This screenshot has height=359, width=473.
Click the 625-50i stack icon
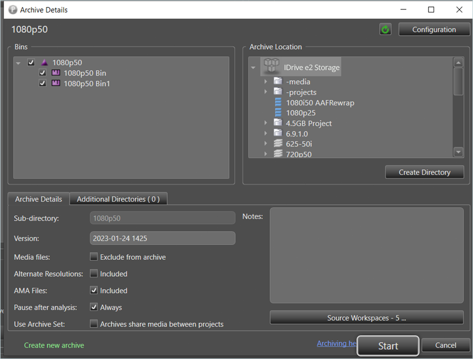click(x=278, y=143)
